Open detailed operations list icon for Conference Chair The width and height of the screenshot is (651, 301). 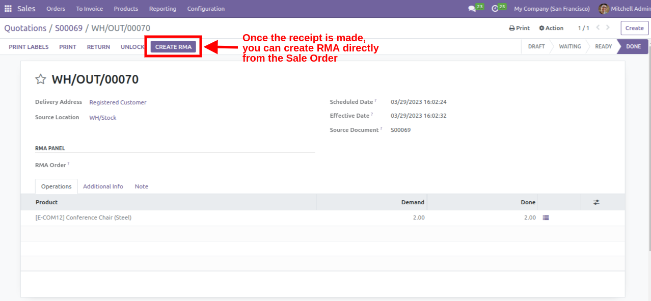point(546,217)
